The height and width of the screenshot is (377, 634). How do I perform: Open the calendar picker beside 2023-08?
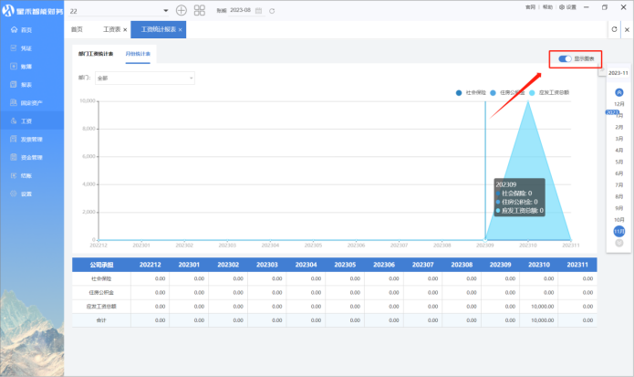[x=259, y=10]
